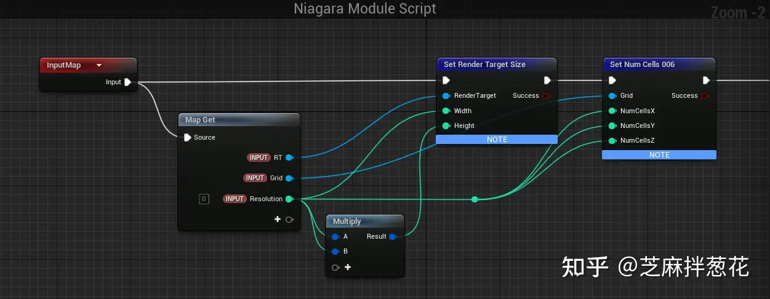
Task: Click the B input pin on Multiply
Action: pos(335,251)
